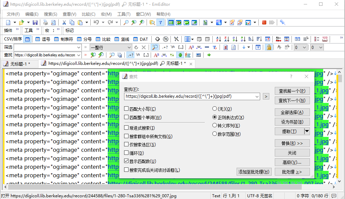Uncheck the 显示匹配数 checkbox
Viewport: 345px width, 199px height.
(x=127, y=161)
